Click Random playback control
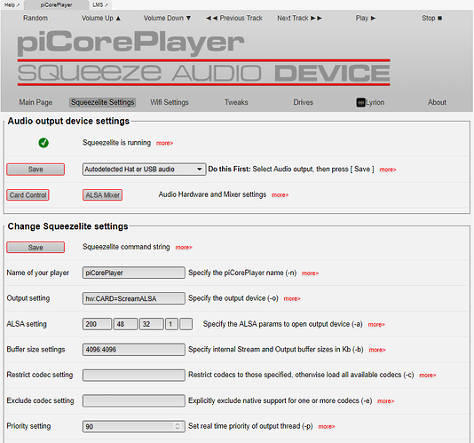Screen dimensions: 474x443 [36, 18]
